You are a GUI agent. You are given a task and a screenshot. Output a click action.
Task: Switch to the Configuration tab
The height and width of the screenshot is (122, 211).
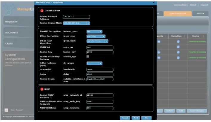178,14
